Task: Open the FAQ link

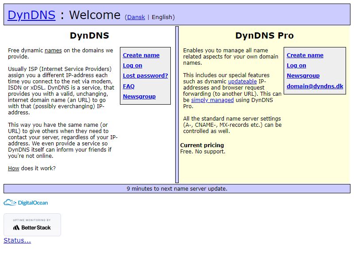Action: pos(129,86)
